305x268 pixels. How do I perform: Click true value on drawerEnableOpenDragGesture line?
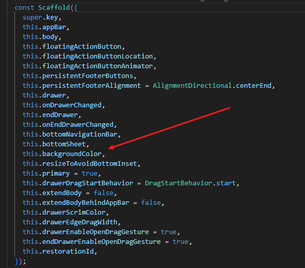[x=168, y=232]
